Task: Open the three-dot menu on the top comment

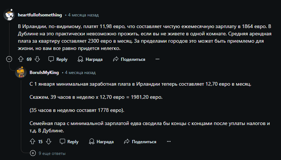Action: [x=157, y=59]
